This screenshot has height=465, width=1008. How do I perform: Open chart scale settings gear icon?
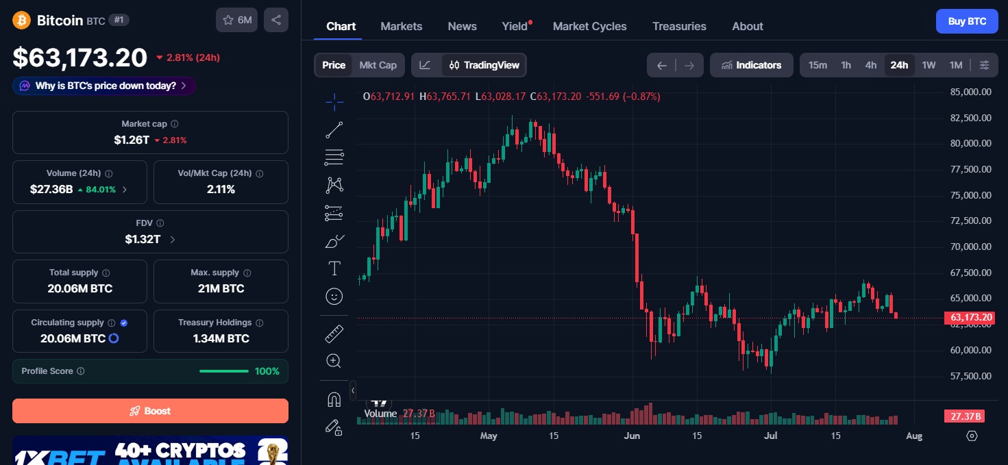pyautogui.click(x=972, y=436)
